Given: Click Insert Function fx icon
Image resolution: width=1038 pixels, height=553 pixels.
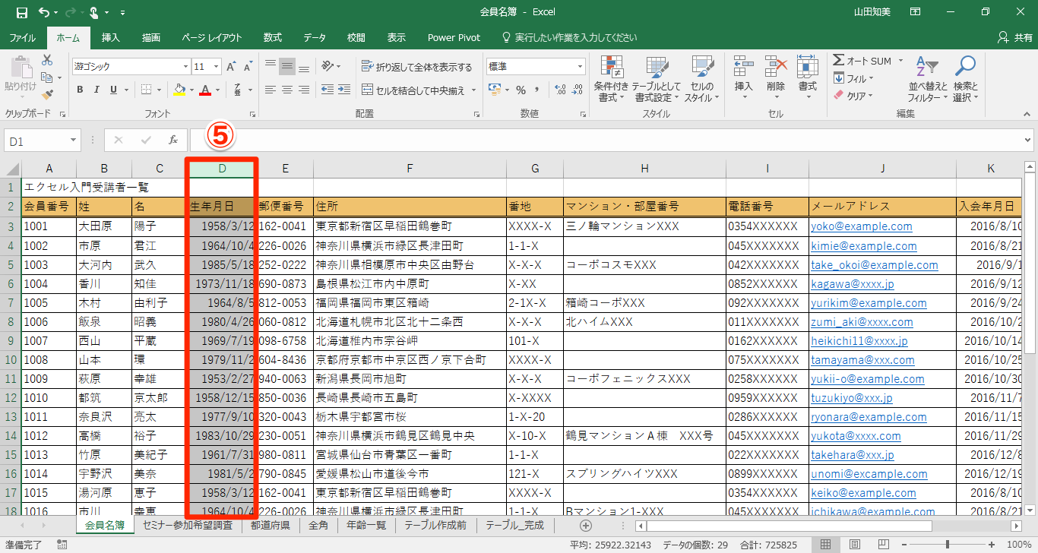Looking at the screenshot, I should [173, 140].
